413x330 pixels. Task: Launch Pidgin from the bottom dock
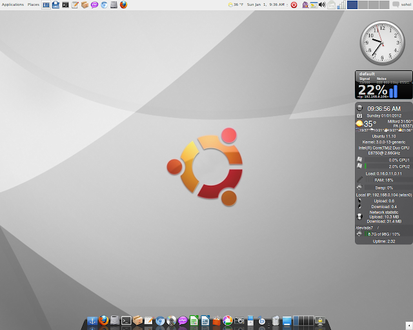183,320
